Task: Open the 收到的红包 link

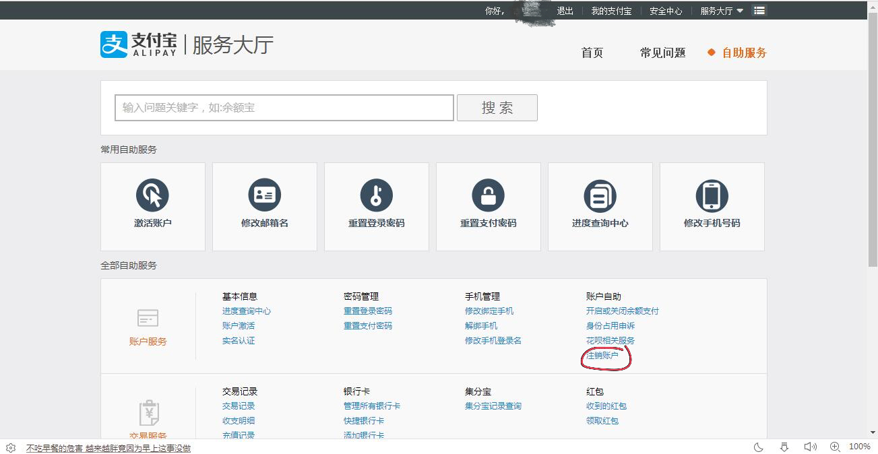Action: pos(606,406)
